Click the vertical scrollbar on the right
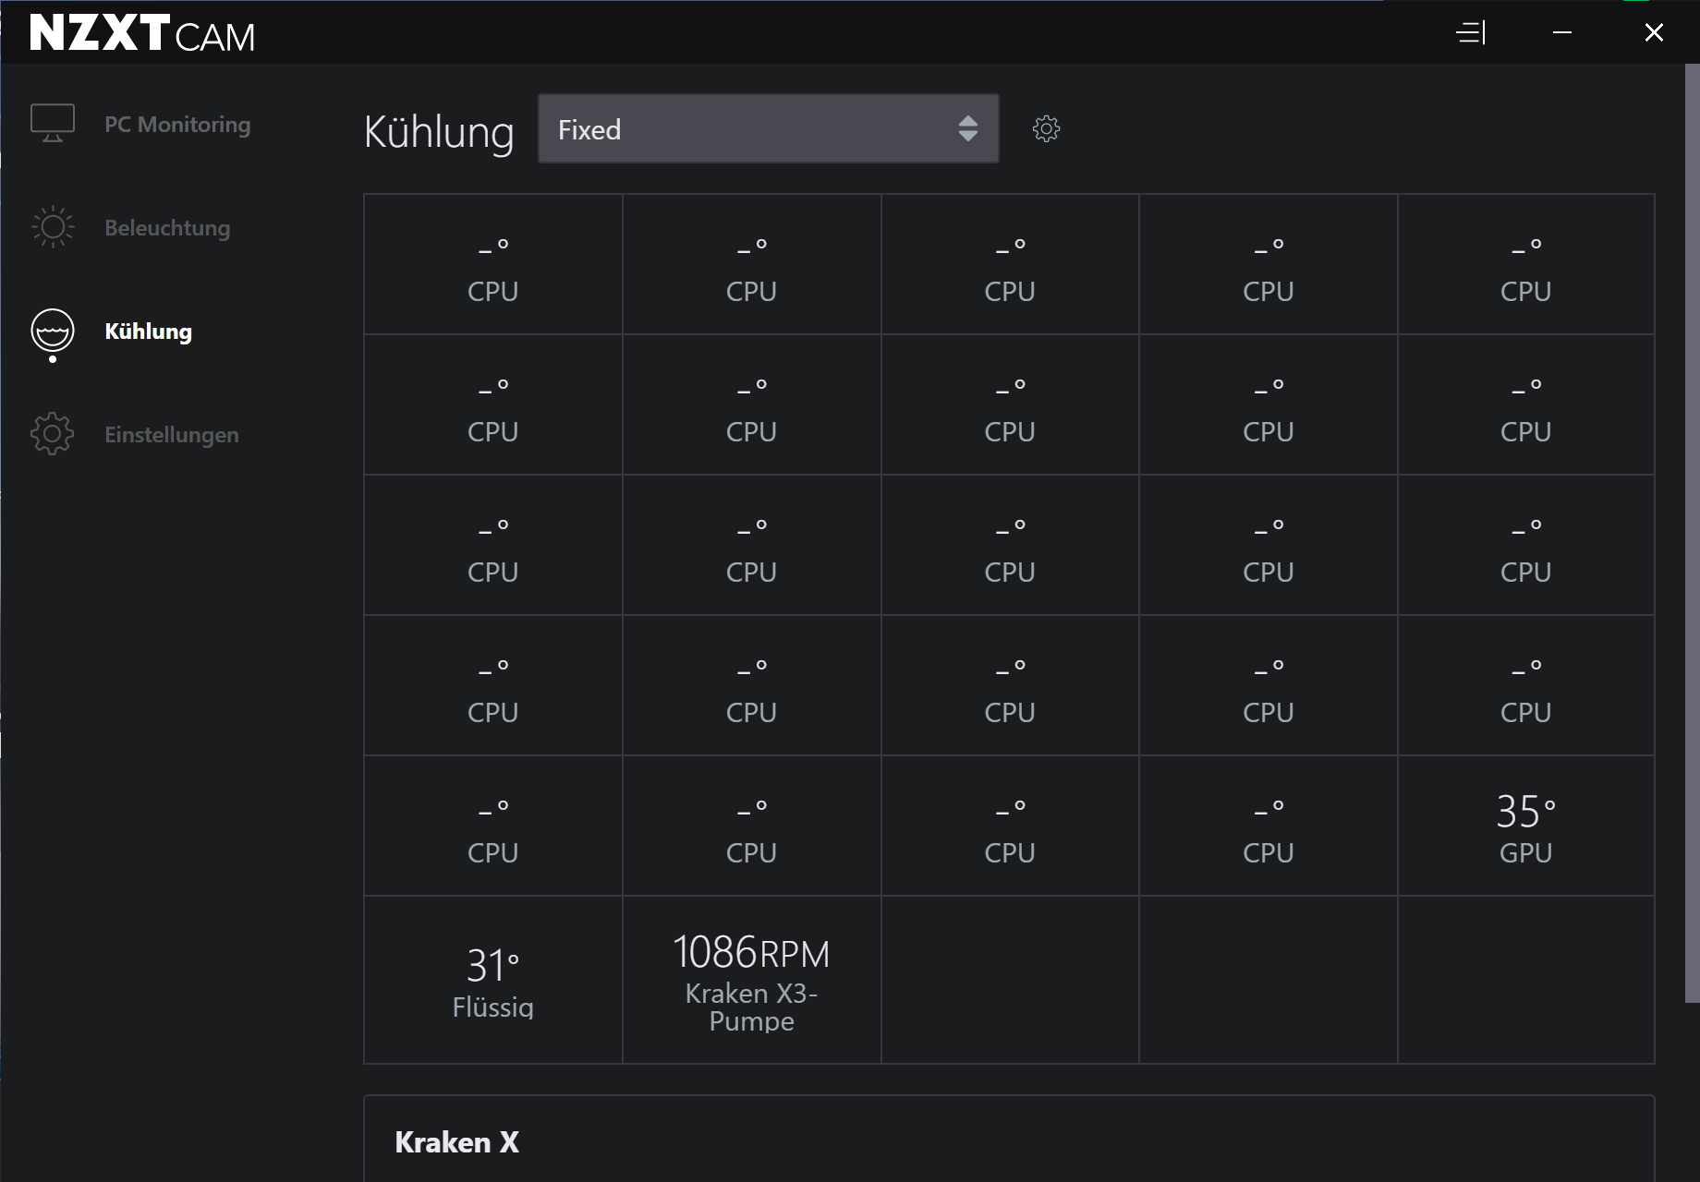 (1692, 533)
